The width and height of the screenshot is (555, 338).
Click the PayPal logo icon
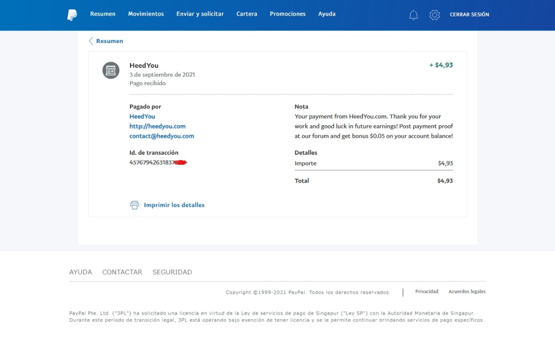(x=72, y=15)
